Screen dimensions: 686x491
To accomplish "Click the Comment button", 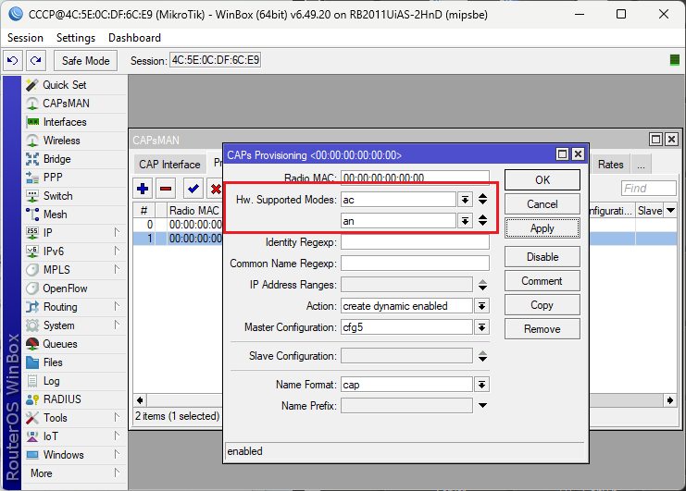I will tap(543, 281).
